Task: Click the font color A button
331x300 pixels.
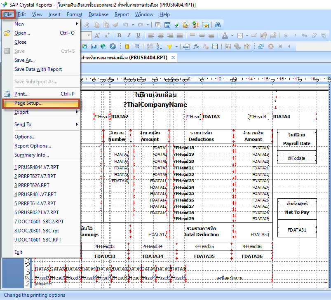Action: click(225, 35)
